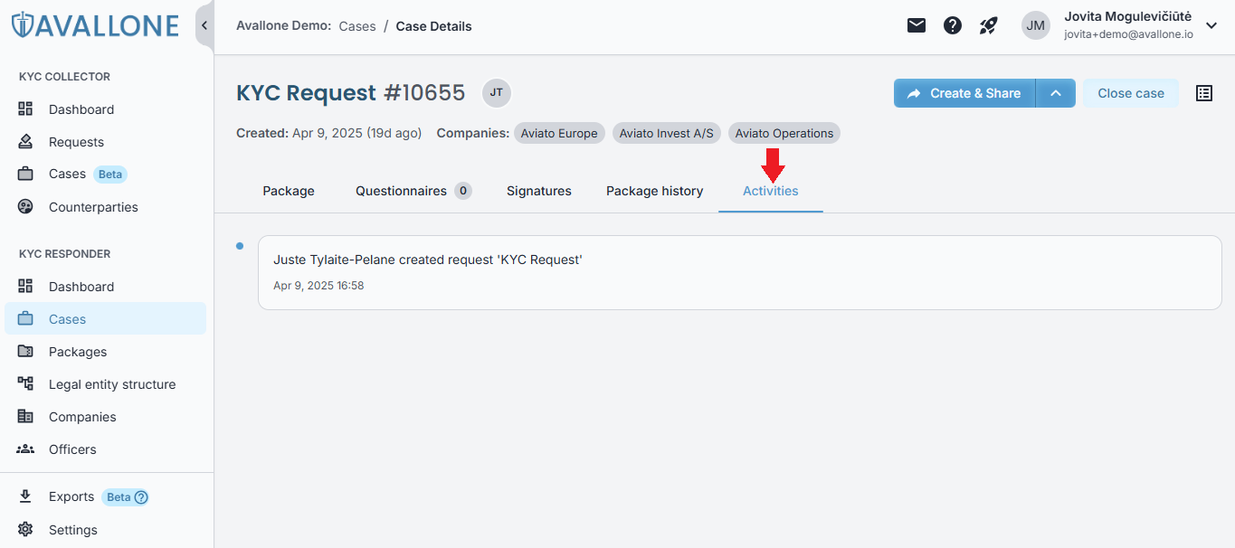Switch to the Questionnaires tab
1235x548 pixels.
(413, 191)
